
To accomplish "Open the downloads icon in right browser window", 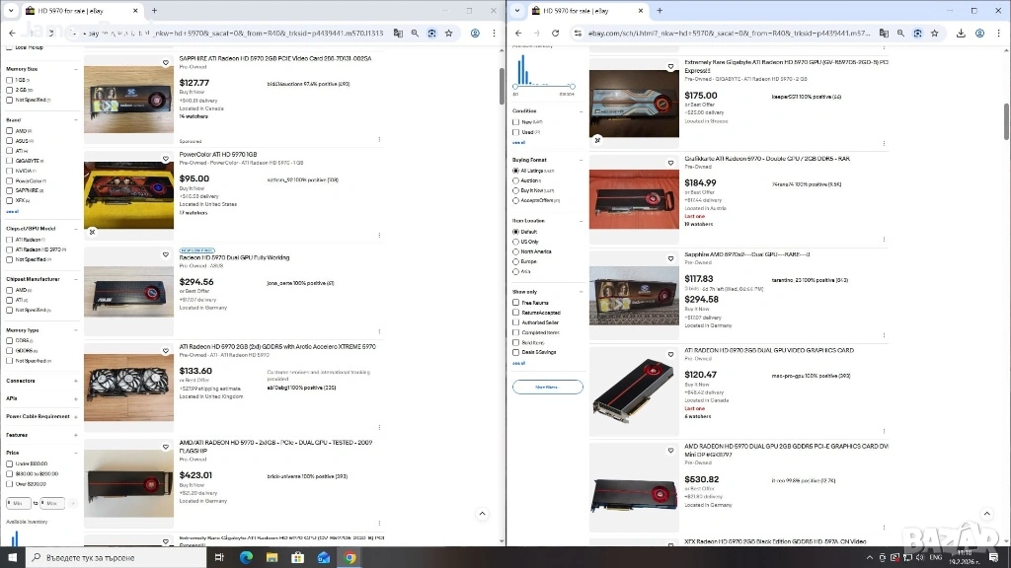I will pyautogui.click(x=961, y=33).
